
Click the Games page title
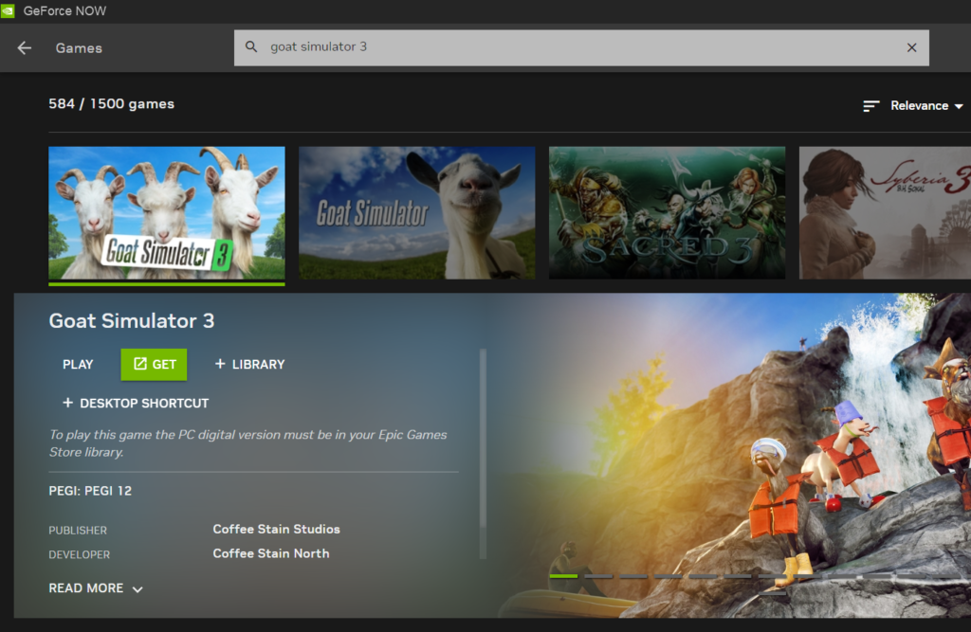point(79,47)
